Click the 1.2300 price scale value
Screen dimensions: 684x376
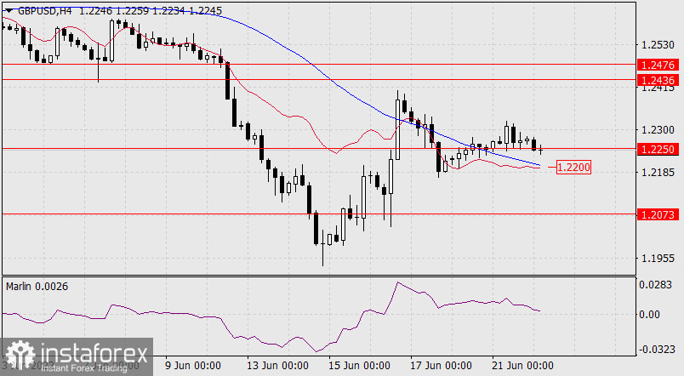coord(658,130)
